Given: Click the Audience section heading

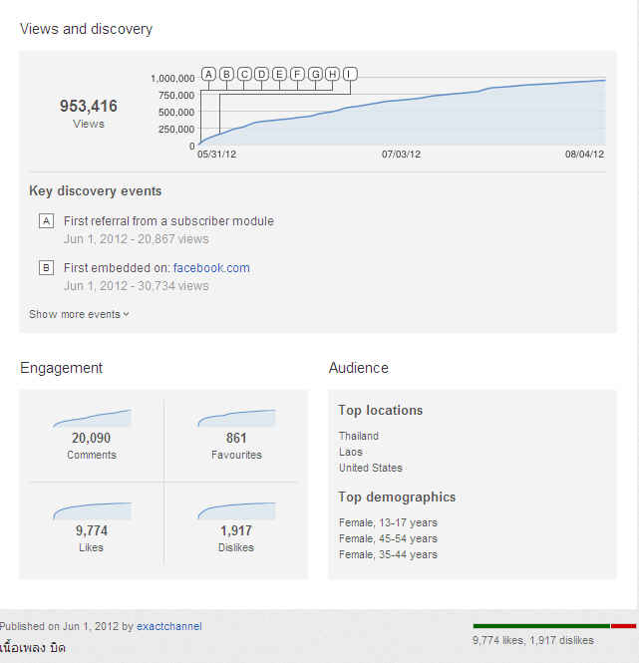Looking at the screenshot, I should tap(359, 368).
